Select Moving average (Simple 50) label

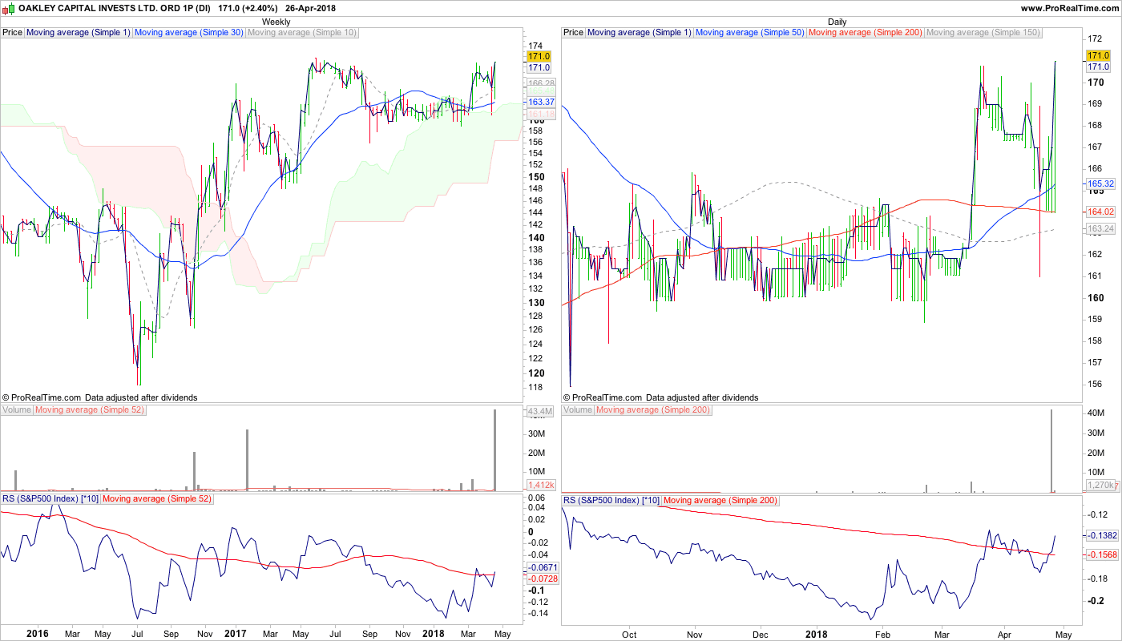point(749,33)
